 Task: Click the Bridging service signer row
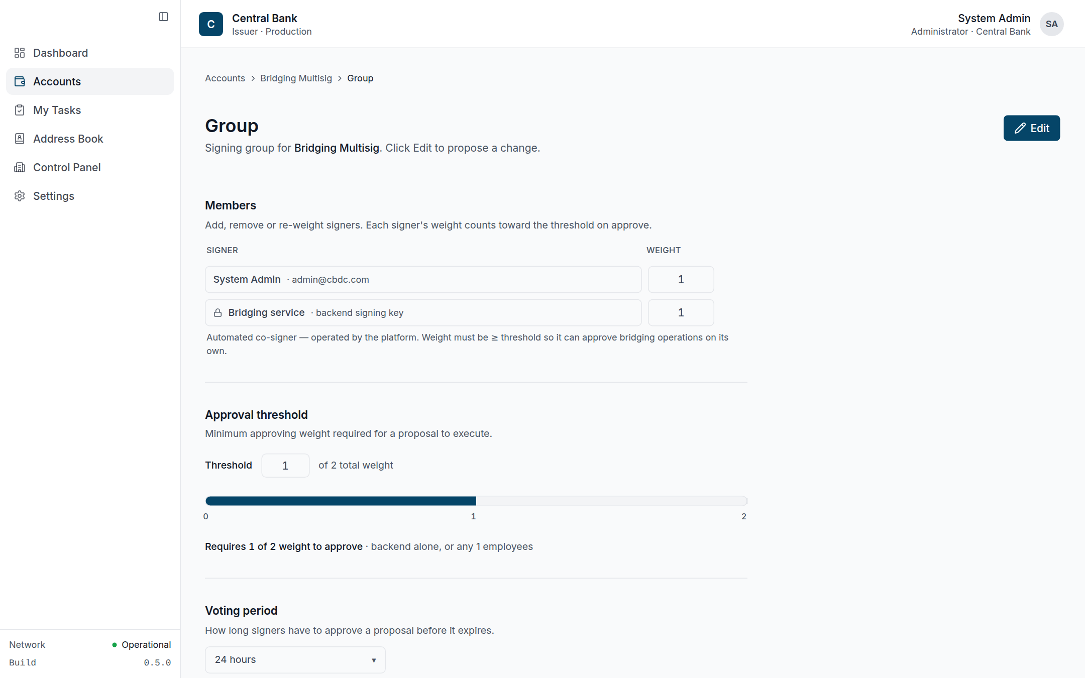423,312
